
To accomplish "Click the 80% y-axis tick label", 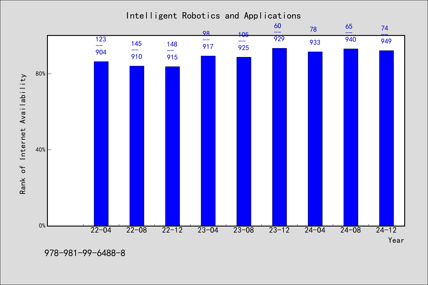I will pyautogui.click(x=41, y=74).
